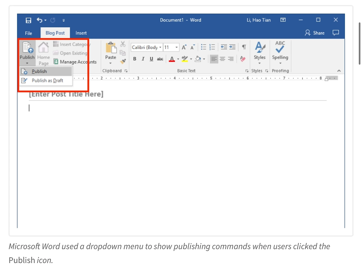Redo using the grayed repeat arrow

(x=53, y=20)
